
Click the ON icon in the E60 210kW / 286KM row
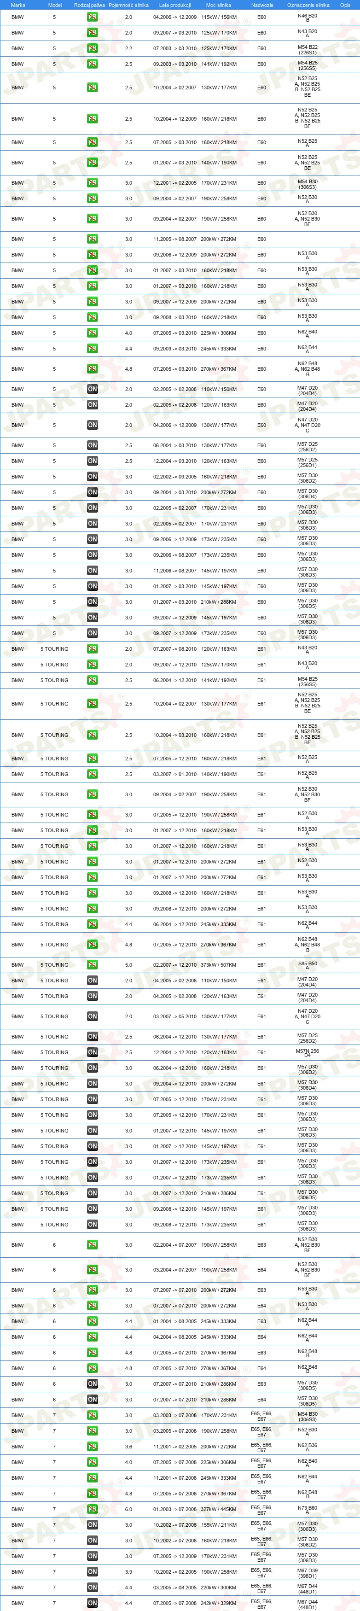pos(93,601)
